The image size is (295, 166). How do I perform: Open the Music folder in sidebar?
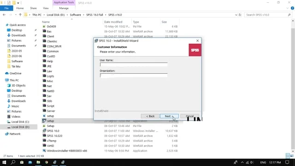[x=15, y=106]
